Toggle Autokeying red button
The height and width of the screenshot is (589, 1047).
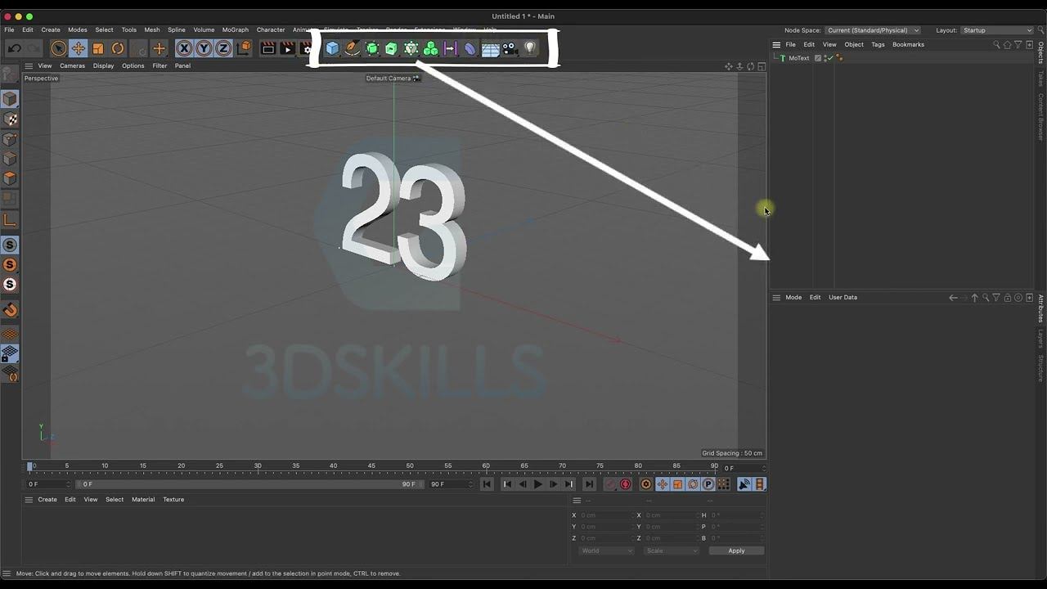[626, 484]
